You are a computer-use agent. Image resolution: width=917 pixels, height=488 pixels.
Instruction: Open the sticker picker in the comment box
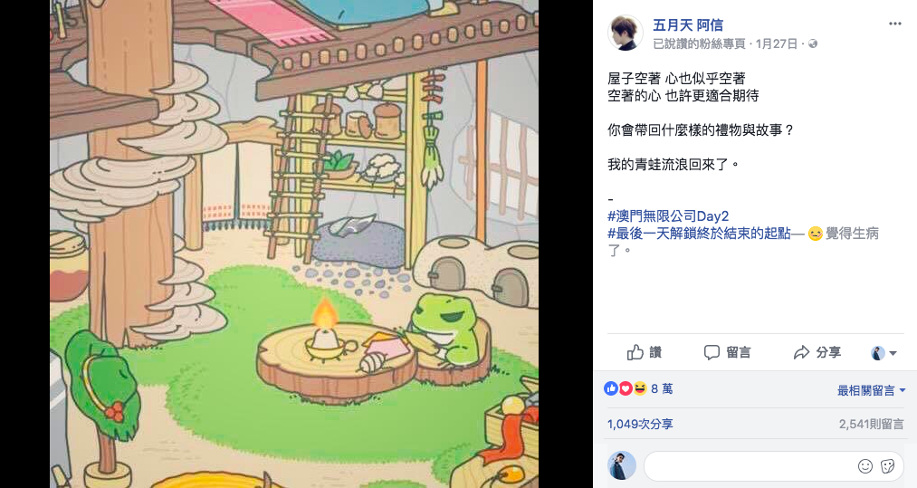(x=888, y=465)
